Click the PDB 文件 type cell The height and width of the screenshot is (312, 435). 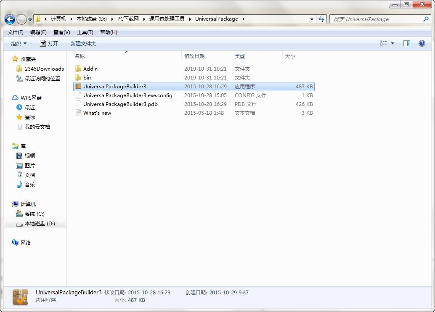[x=246, y=104]
